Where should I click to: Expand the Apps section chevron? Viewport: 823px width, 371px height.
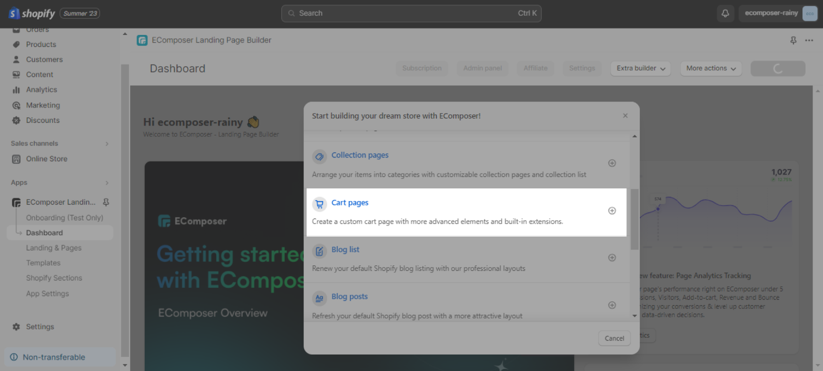click(x=107, y=183)
